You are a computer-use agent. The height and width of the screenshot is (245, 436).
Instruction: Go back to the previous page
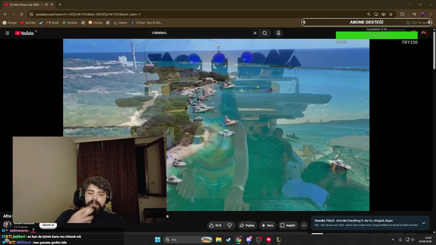tap(5, 14)
